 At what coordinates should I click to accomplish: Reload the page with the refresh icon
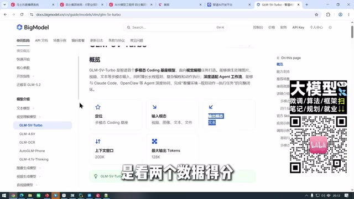tap(22, 14)
